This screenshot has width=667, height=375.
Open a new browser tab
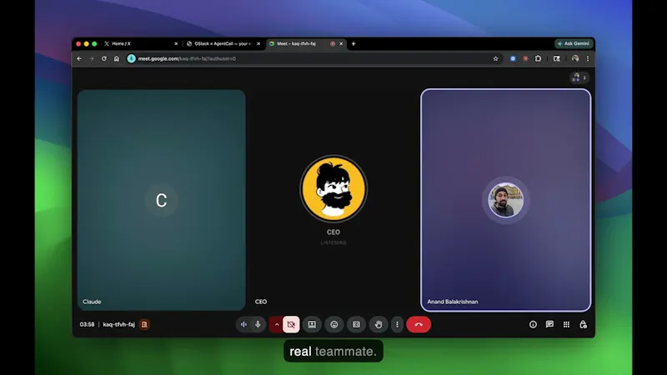(354, 44)
